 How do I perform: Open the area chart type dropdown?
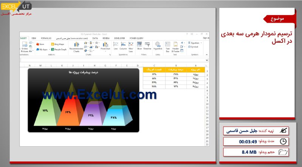click(91, 47)
